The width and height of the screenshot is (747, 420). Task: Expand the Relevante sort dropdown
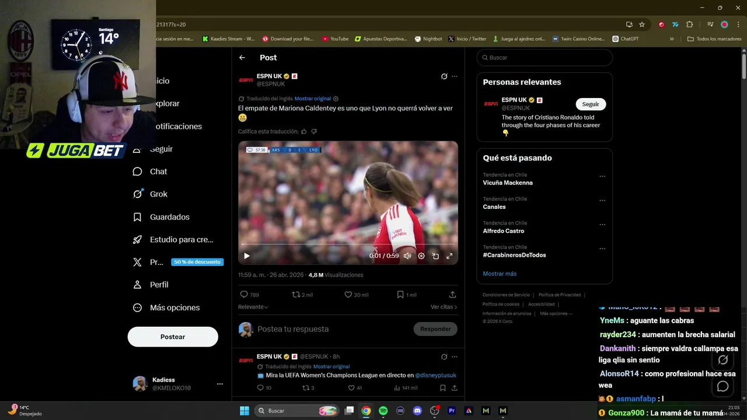[x=253, y=307]
